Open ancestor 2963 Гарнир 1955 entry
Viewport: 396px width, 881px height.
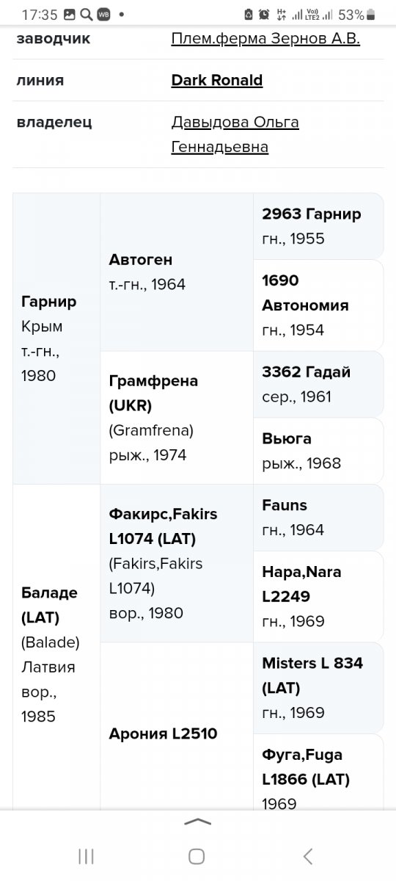click(318, 226)
